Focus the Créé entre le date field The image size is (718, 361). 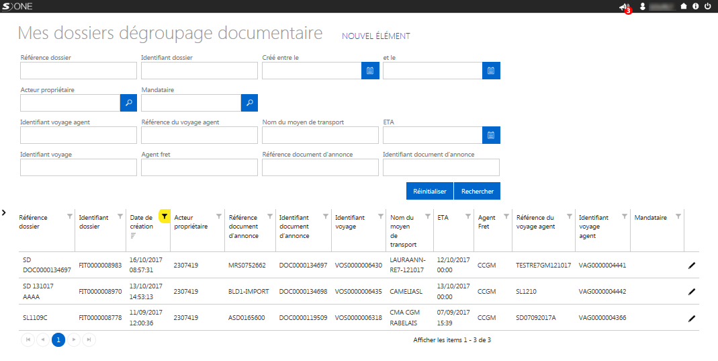click(312, 71)
